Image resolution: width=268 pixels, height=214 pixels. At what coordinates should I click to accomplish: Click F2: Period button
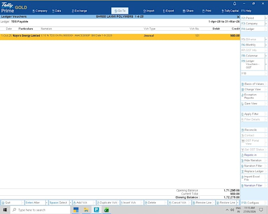253,18
